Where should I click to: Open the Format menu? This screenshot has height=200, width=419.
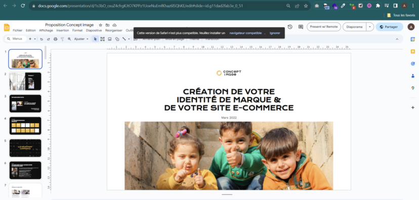click(77, 30)
